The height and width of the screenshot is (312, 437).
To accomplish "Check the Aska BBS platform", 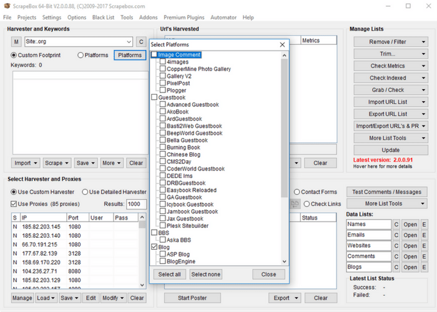I will (x=163, y=240).
